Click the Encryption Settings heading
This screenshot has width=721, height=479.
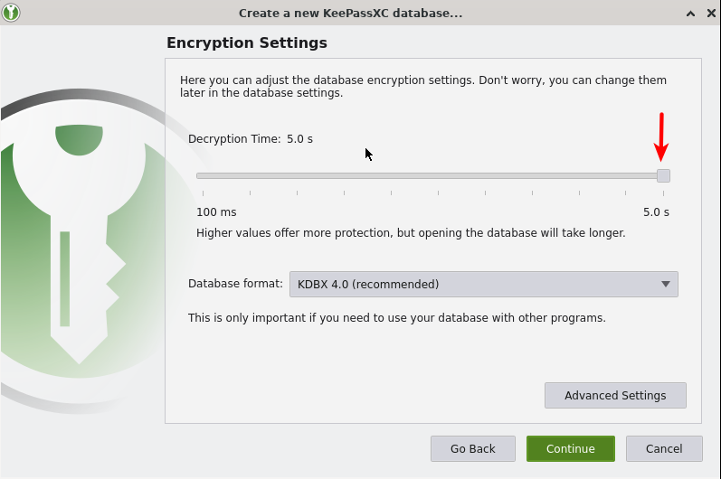(x=247, y=43)
